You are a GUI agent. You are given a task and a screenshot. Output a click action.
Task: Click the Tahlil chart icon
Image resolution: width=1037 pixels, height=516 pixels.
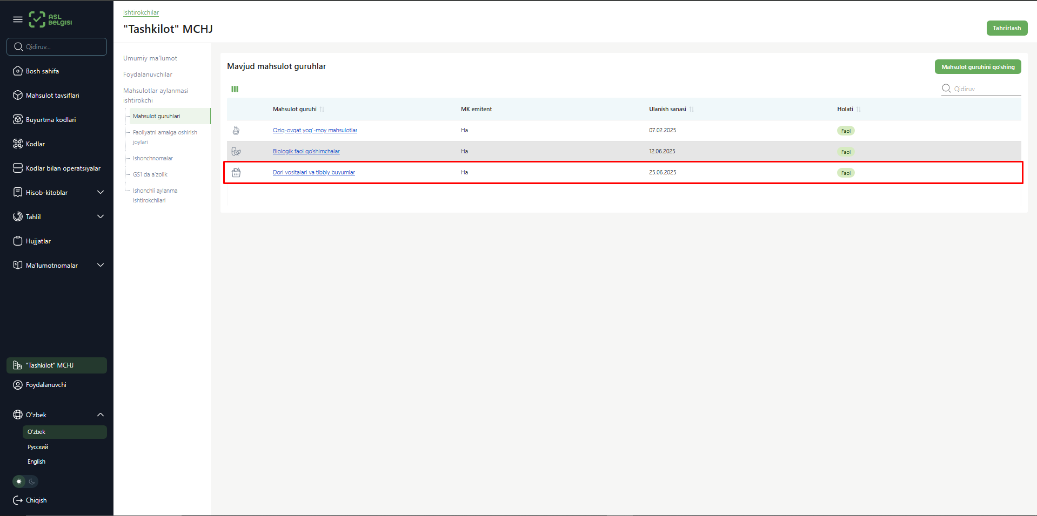(18, 217)
